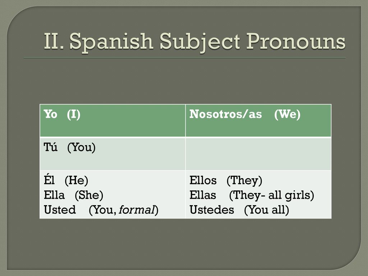Viewport: 368px width, 276px height.
Task: Click the 'Usted (You, formal)' line
Action: [101, 210]
